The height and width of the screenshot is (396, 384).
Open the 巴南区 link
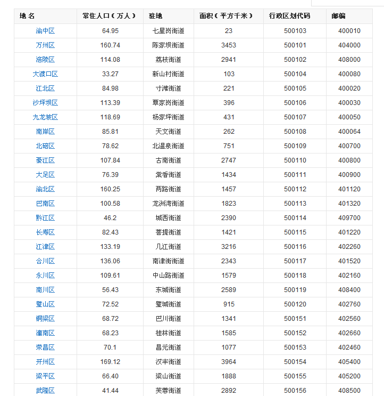tap(45, 204)
